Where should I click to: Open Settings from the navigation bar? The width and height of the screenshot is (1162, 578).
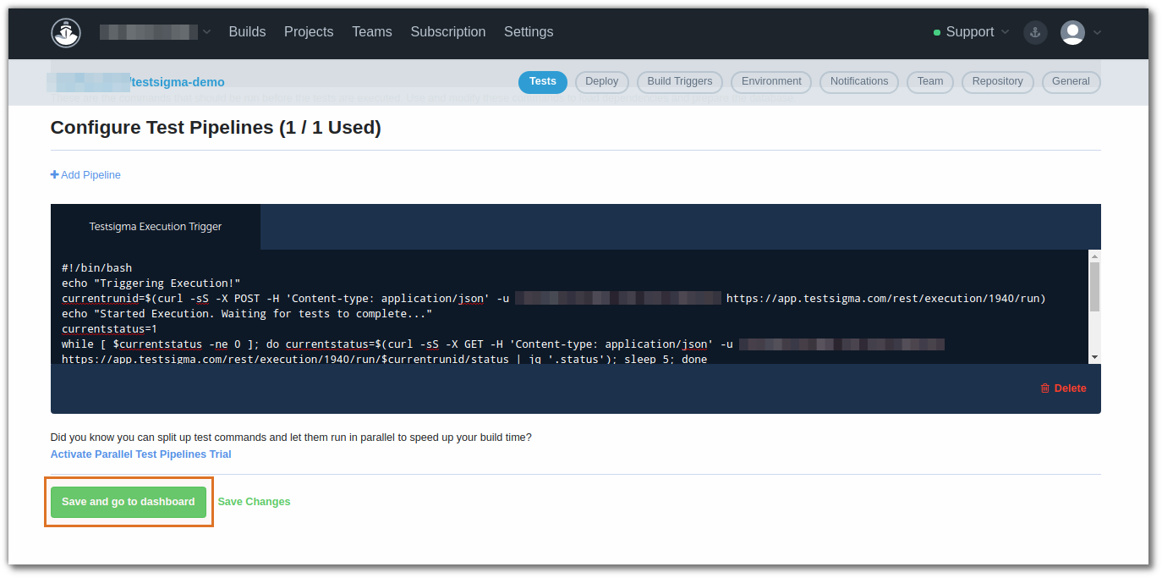click(528, 31)
